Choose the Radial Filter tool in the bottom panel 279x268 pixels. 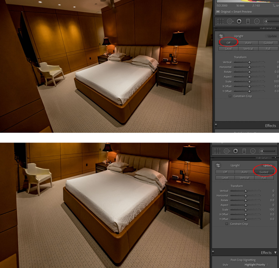(x=253, y=151)
